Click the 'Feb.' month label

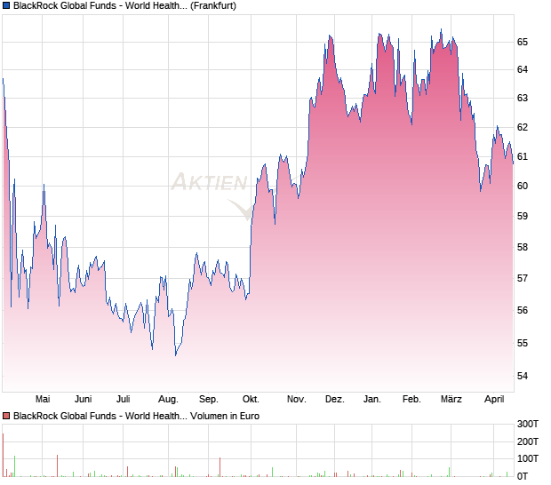coord(411,400)
